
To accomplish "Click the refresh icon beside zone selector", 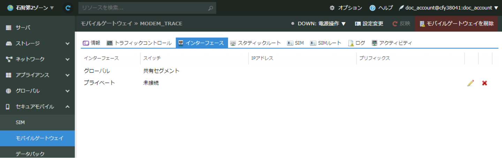I will pos(68,8).
